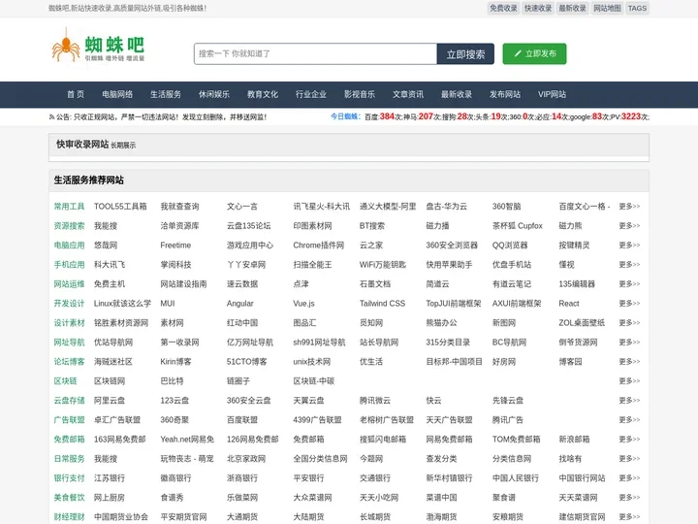The width and height of the screenshot is (698, 524).
Task: Click ZOL桌面壁纸 site link
Action: [582, 322]
